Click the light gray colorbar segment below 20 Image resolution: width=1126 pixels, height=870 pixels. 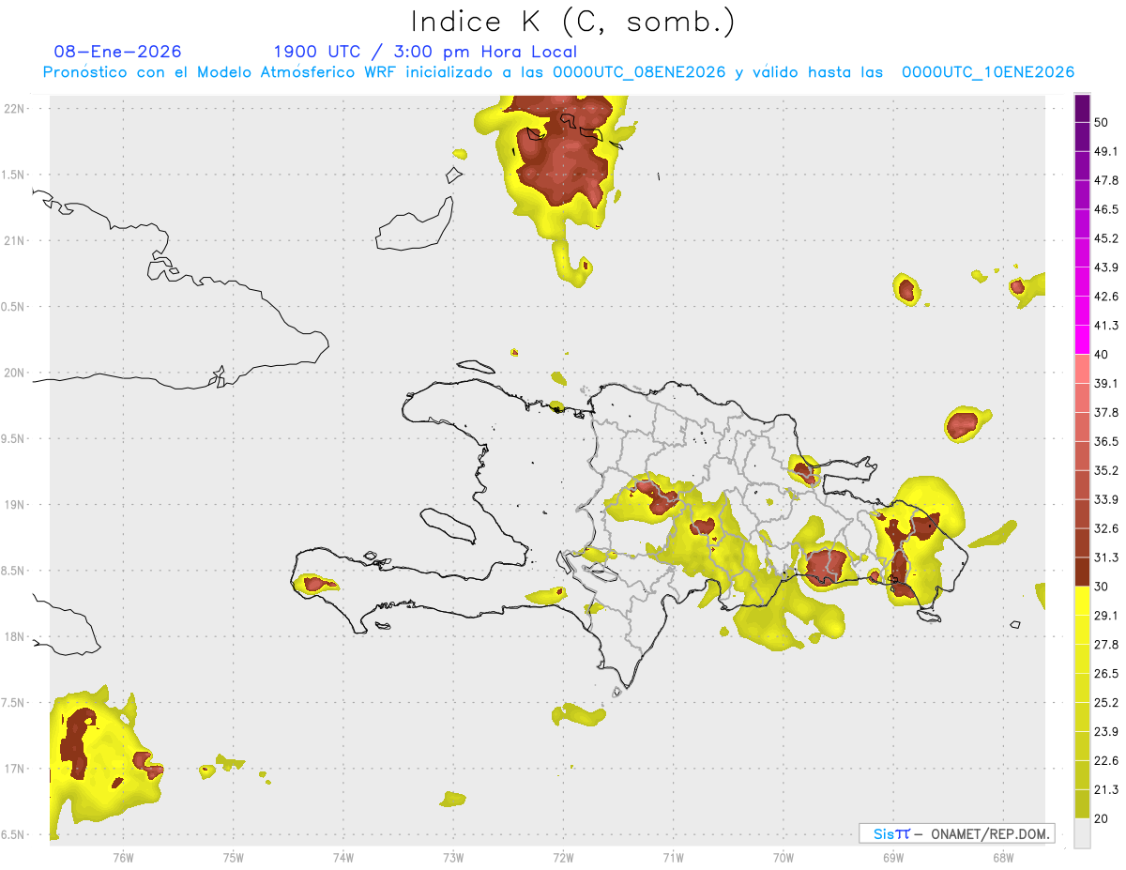1083,833
